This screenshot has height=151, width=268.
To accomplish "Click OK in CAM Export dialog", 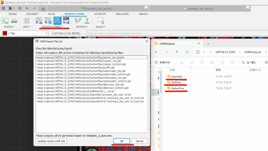I will (122, 141).
